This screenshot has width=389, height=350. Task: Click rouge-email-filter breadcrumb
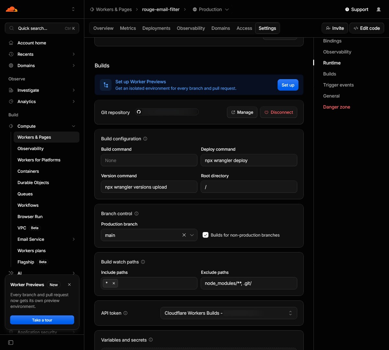click(x=161, y=9)
